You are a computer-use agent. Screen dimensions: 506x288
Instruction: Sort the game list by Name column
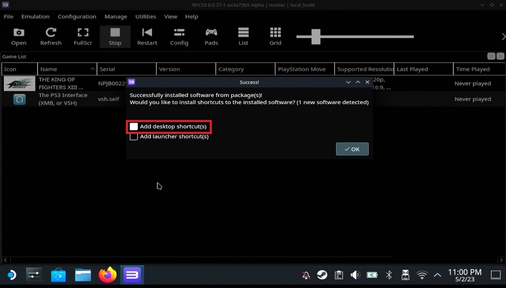(67, 69)
